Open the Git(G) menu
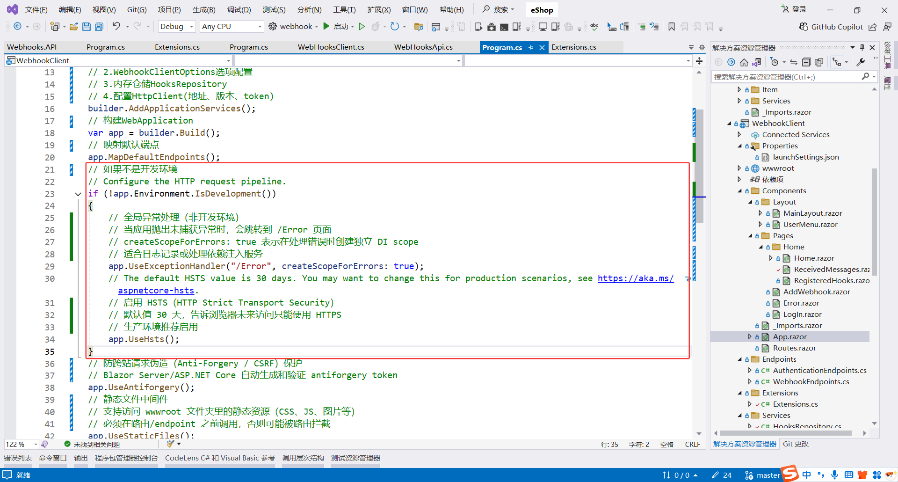The image size is (898, 482). (137, 10)
